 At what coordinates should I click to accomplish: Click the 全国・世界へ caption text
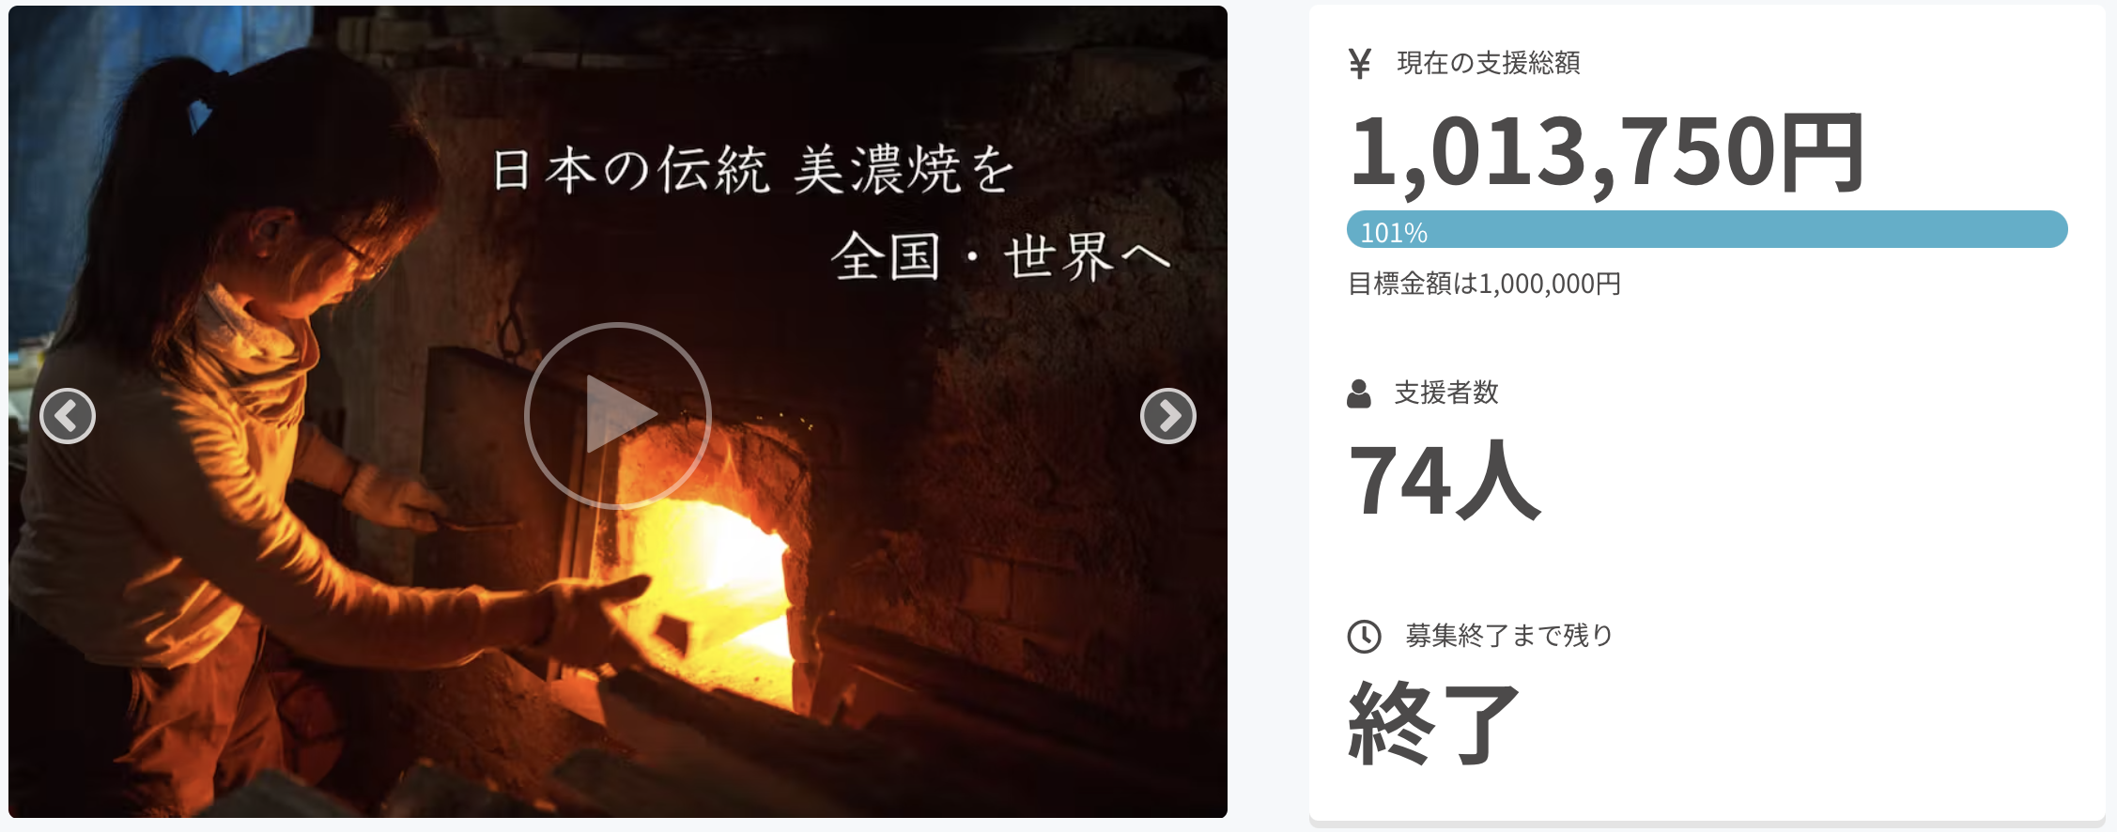click(1000, 256)
